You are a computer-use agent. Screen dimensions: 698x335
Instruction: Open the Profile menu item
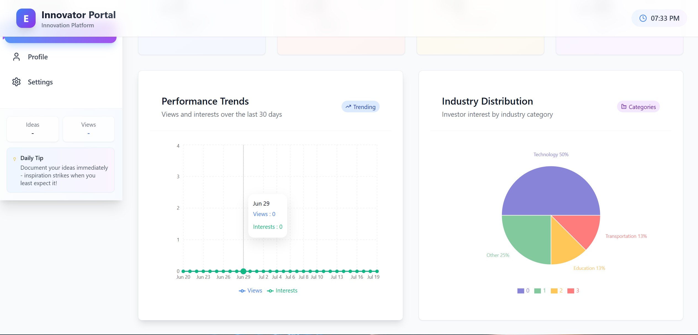pyautogui.click(x=38, y=57)
